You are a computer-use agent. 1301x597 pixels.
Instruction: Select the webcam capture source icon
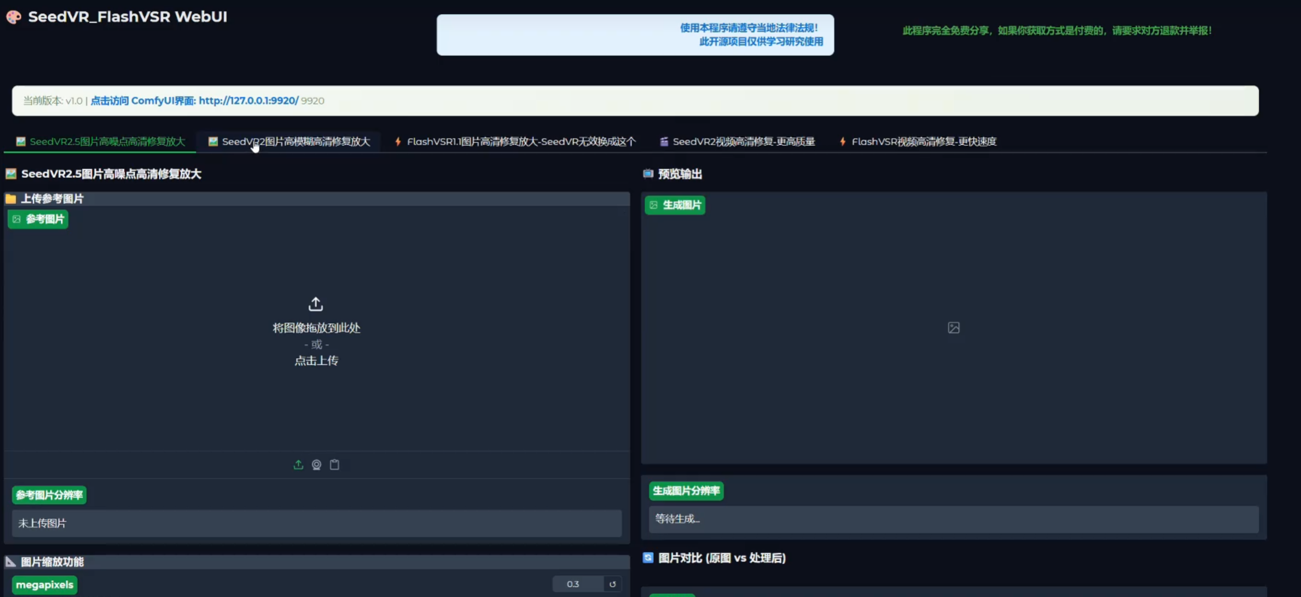click(316, 464)
